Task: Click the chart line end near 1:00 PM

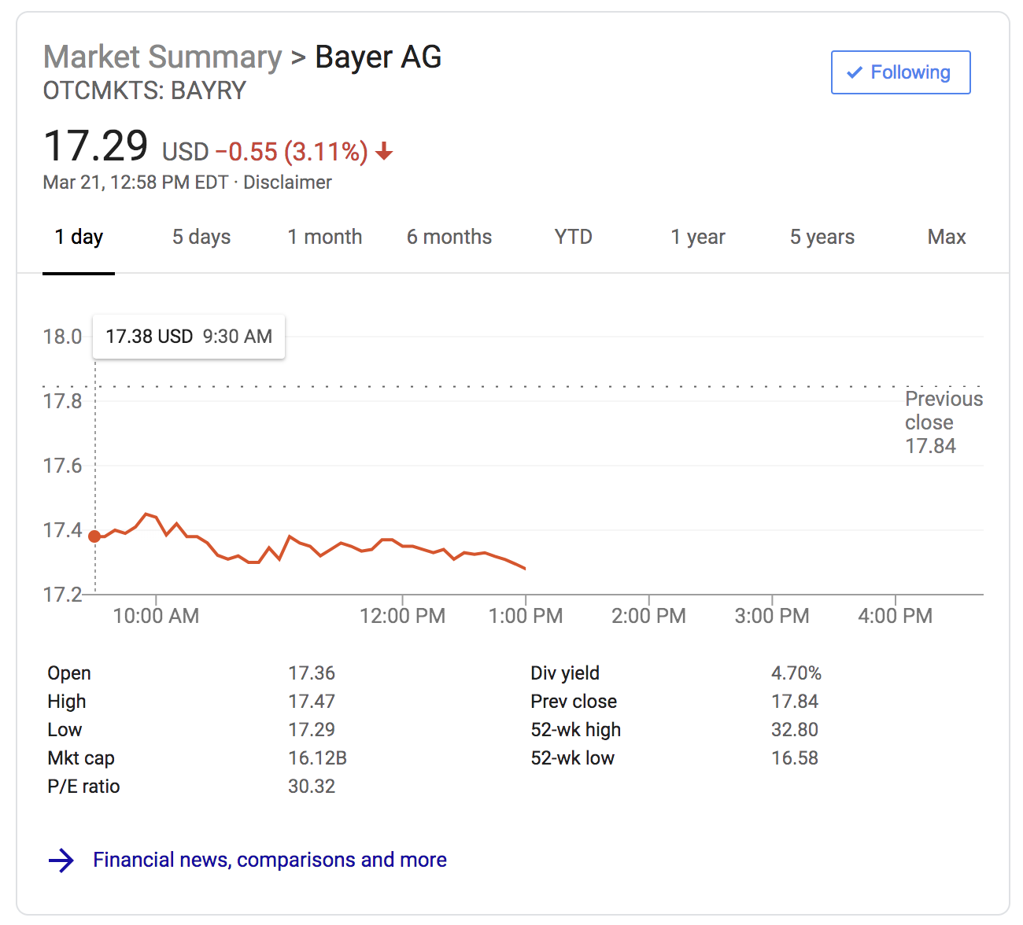Action: (524, 568)
